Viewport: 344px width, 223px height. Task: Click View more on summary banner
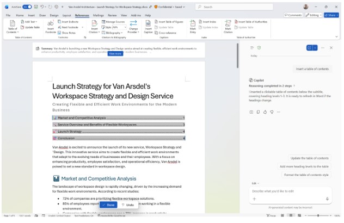click(115, 53)
